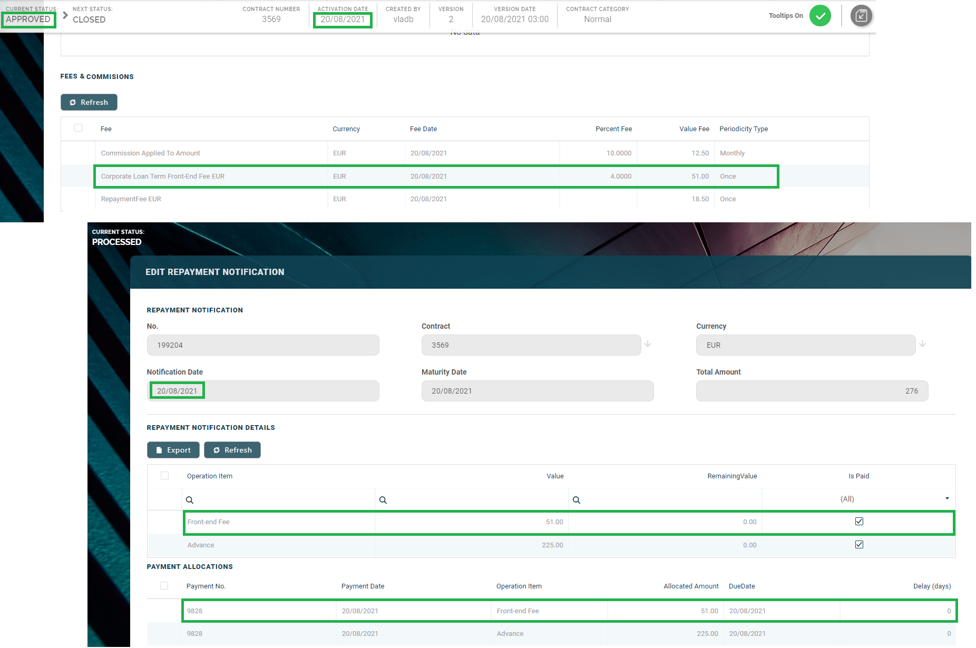Click search icon in Value filter
Screen dimensions: 976x648
(x=383, y=500)
